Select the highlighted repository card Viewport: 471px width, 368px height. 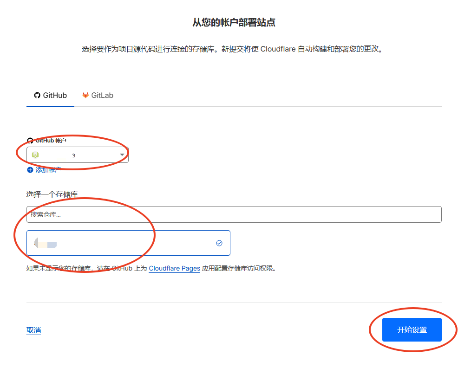click(128, 243)
